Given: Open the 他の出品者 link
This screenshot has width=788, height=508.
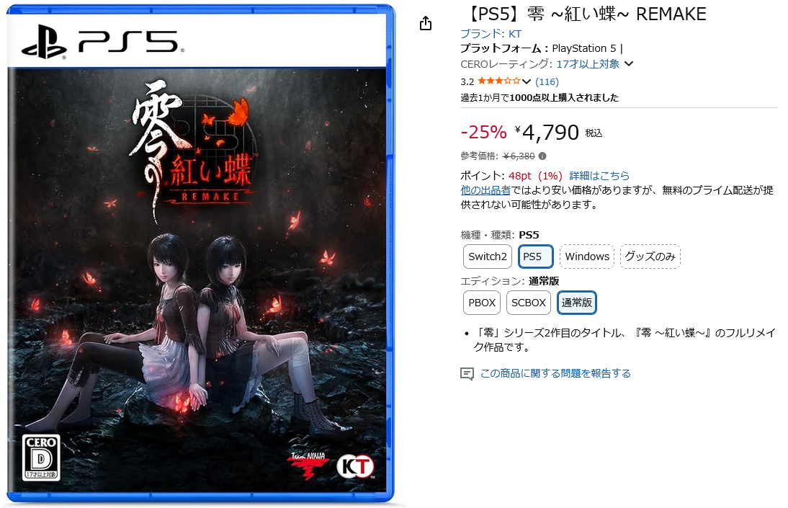Looking at the screenshot, I should [485, 190].
